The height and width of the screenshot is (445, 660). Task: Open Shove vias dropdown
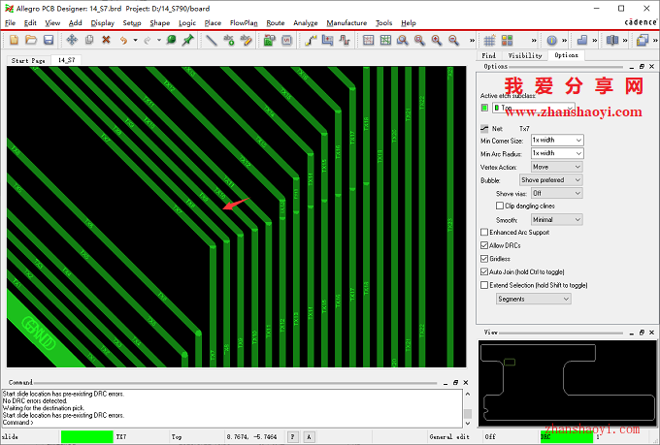557,194
